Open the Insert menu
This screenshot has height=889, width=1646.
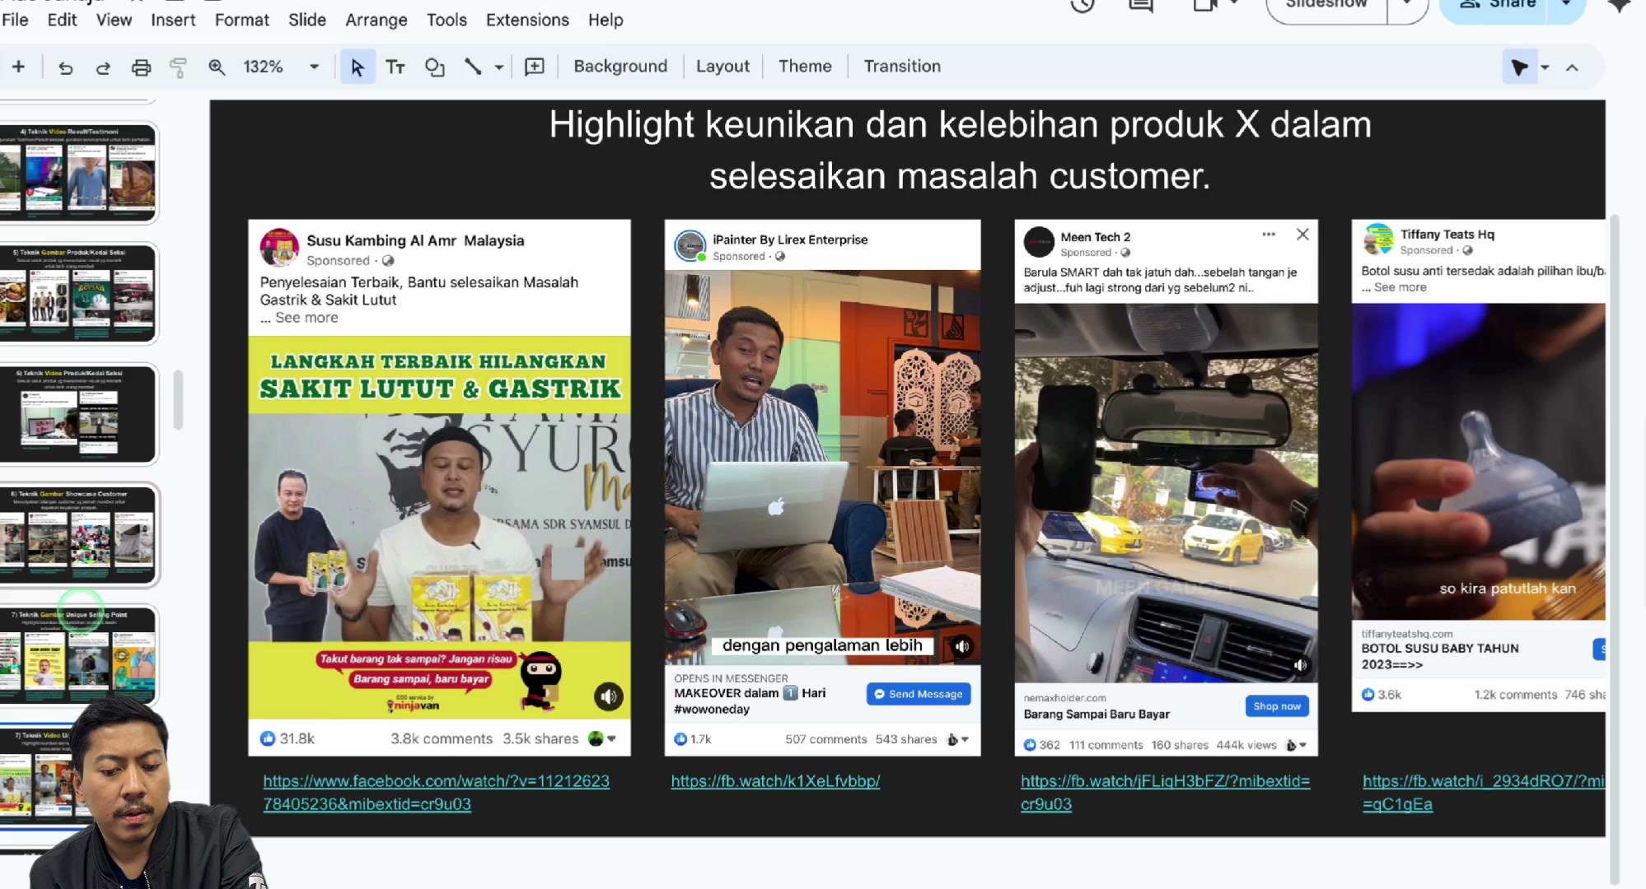tap(173, 20)
